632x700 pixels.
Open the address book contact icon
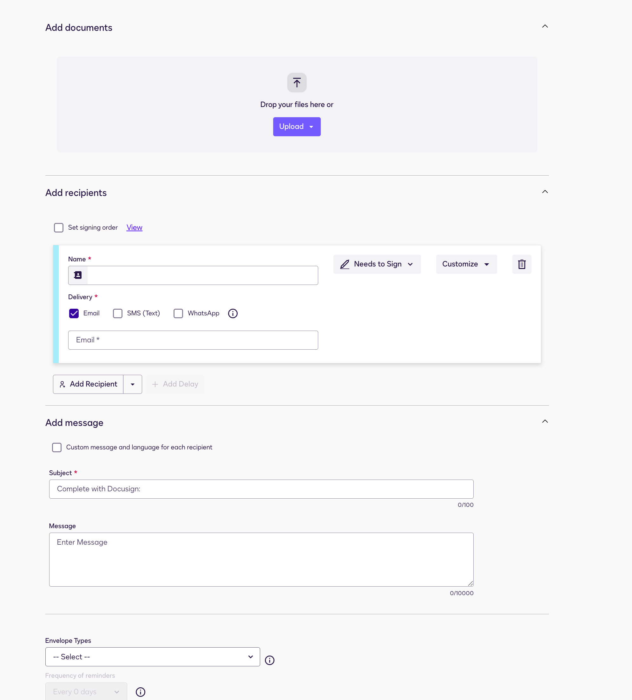(78, 275)
